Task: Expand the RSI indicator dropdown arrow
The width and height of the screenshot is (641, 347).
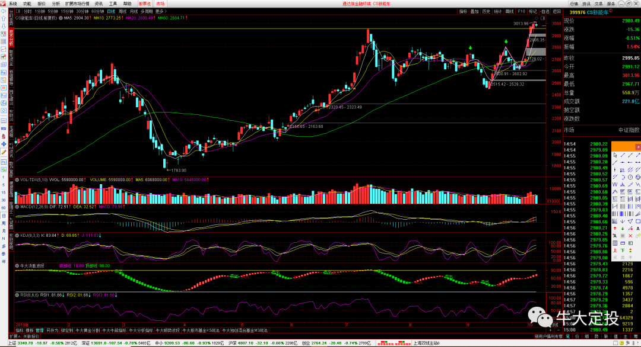Action: [x=17, y=294]
